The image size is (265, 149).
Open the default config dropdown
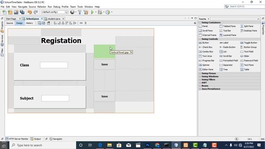(x=55, y=12)
